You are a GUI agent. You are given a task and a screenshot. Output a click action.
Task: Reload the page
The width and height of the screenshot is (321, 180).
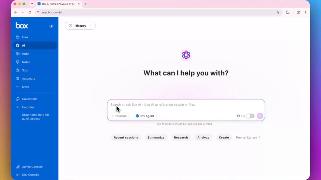[x=30, y=12]
